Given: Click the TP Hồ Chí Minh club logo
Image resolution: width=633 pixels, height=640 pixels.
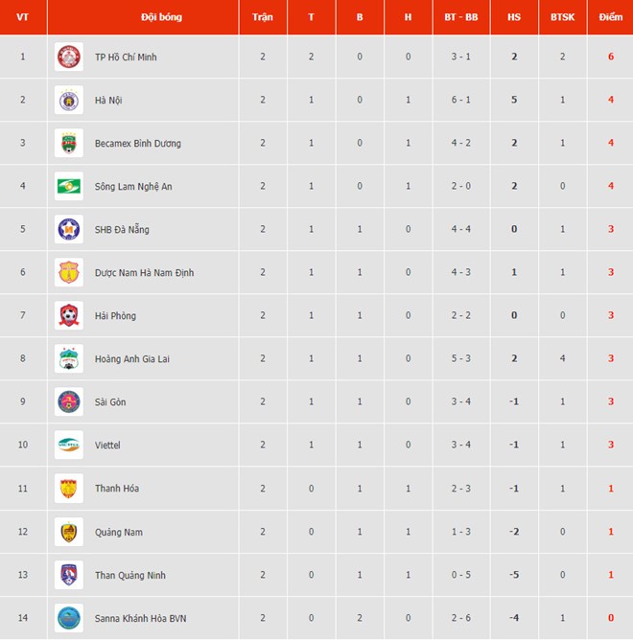Looking at the screenshot, I should [x=69, y=57].
